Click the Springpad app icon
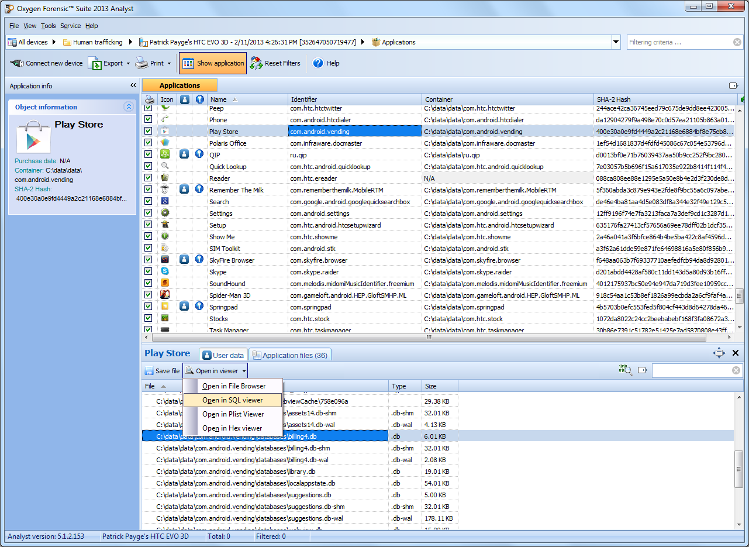Image resolution: width=749 pixels, height=547 pixels. tap(165, 307)
